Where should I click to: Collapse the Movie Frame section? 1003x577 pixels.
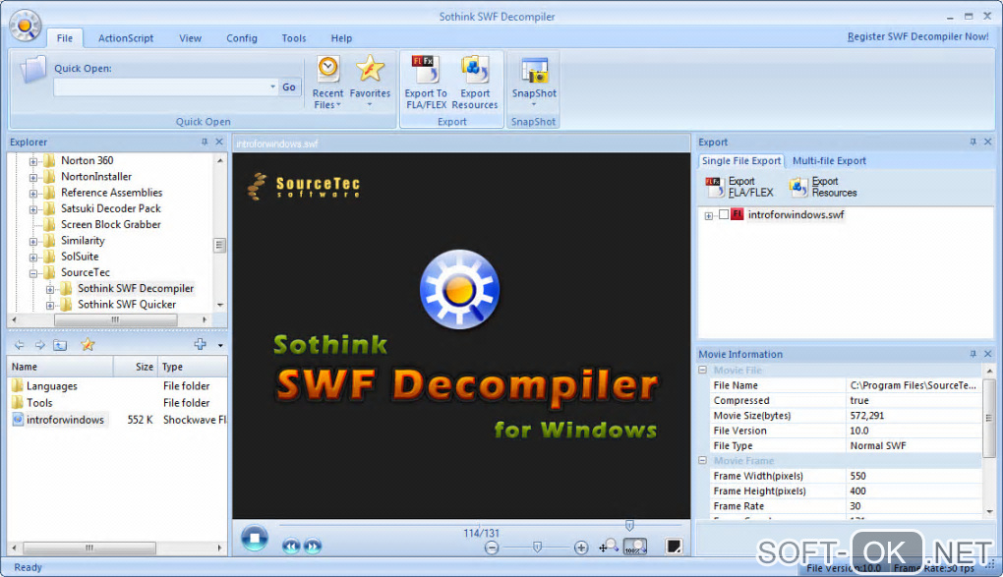click(702, 460)
